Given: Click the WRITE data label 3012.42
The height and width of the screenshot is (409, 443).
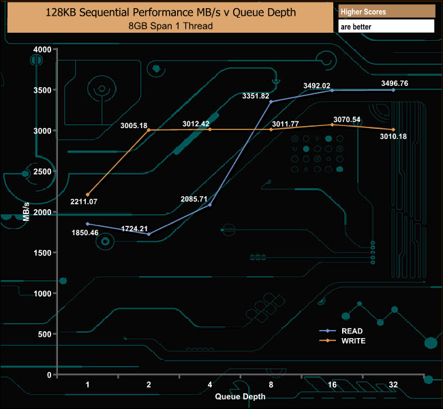Looking at the screenshot, I should pos(196,124).
